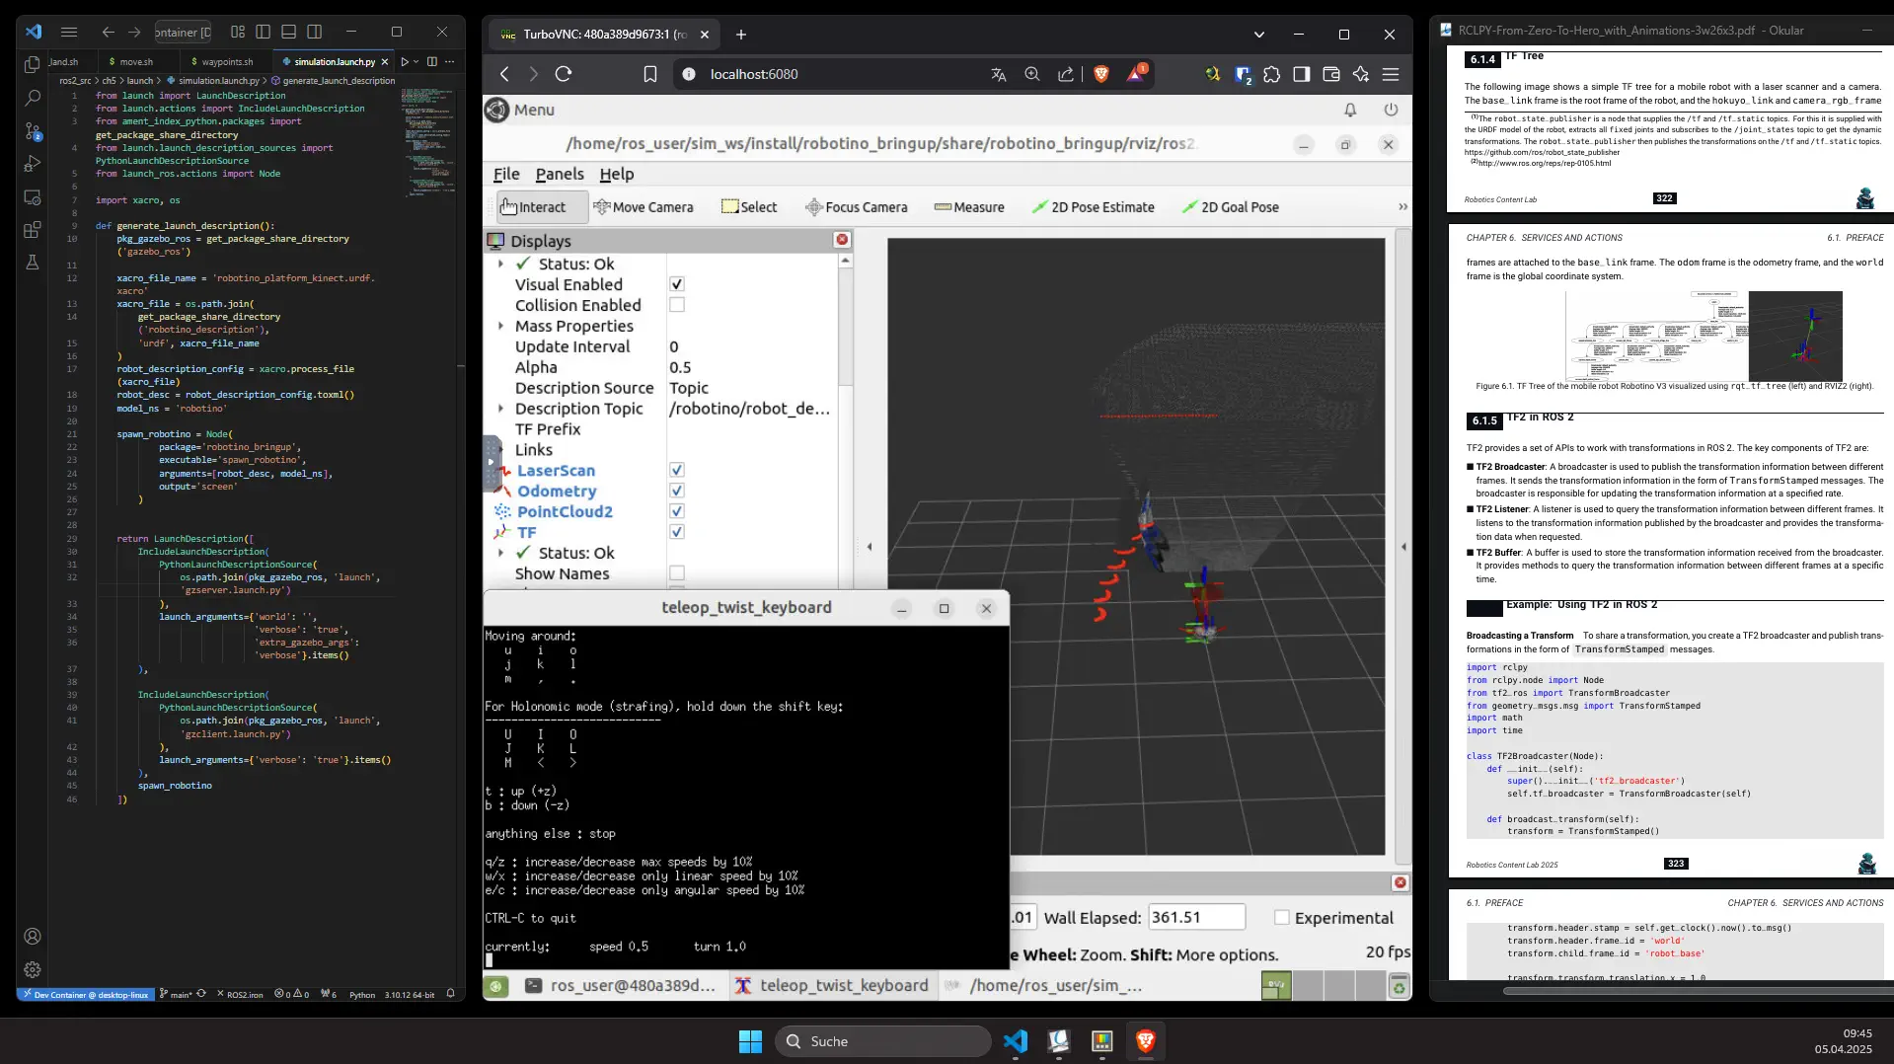Expand the Description Topic property
This screenshot has height=1064, width=1894.
(501, 409)
